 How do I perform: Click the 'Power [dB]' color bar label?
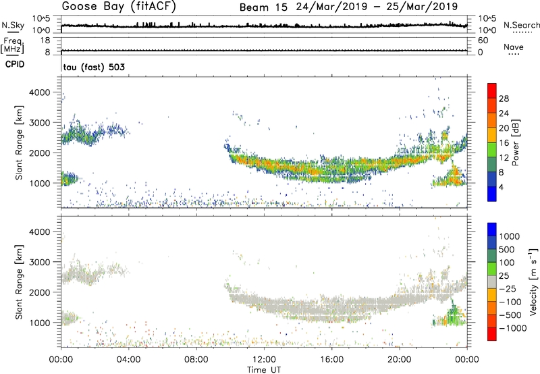point(515,142)
